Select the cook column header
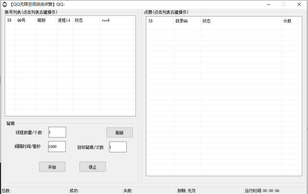The height and width of the screenshot is (194, 308). click(x=116, y=20)
